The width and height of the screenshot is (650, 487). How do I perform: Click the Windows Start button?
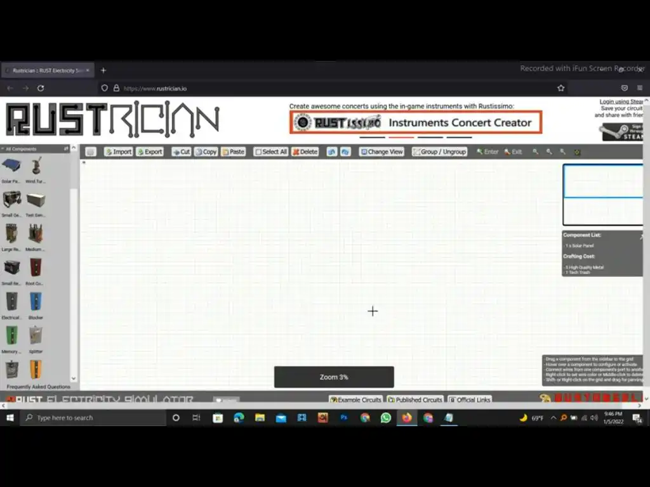[10, 418]
